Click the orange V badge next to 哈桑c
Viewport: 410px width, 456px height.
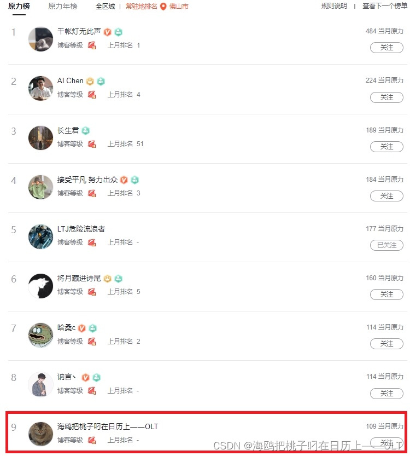pyautogui.click(x=82, y=328)
